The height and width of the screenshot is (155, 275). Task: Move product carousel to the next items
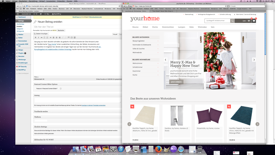tap(257, 124)
